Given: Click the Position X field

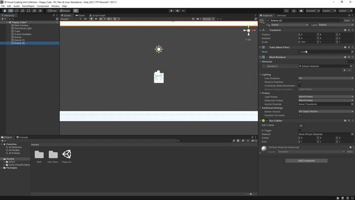Looking at the screenshot, I should click(x=308, y=34).
